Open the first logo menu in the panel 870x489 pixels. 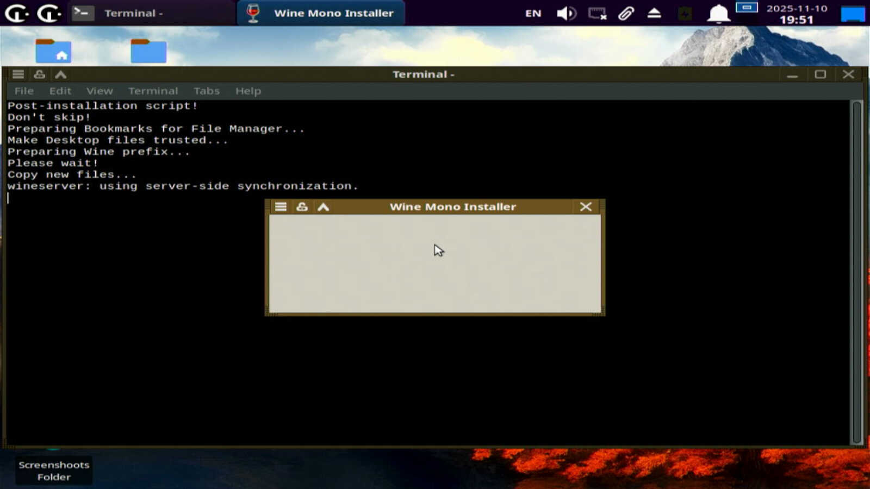(16, 13)
